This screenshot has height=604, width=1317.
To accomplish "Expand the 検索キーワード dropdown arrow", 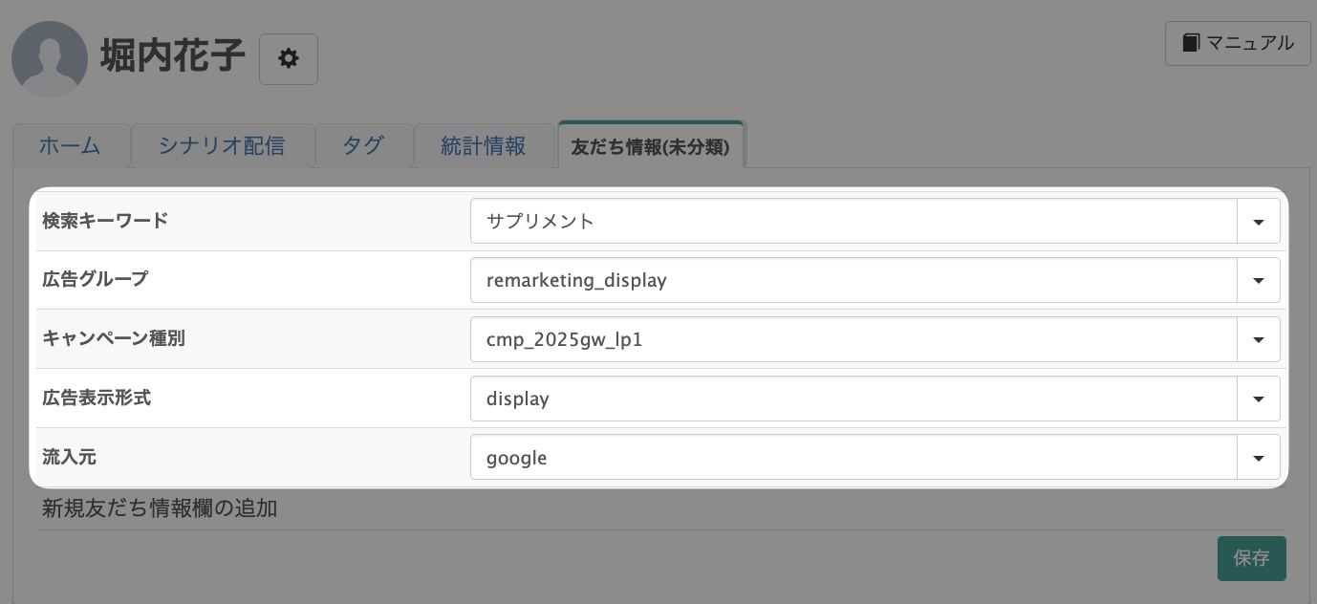I will [x=1259, y=222].
